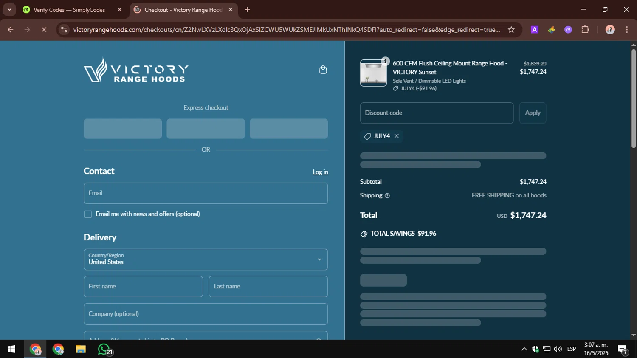Image resolution: width=637 pixels, height=358 pixels.
Task: Click the middle Express checkout button placeholder
Action: (x=206, y=129)
